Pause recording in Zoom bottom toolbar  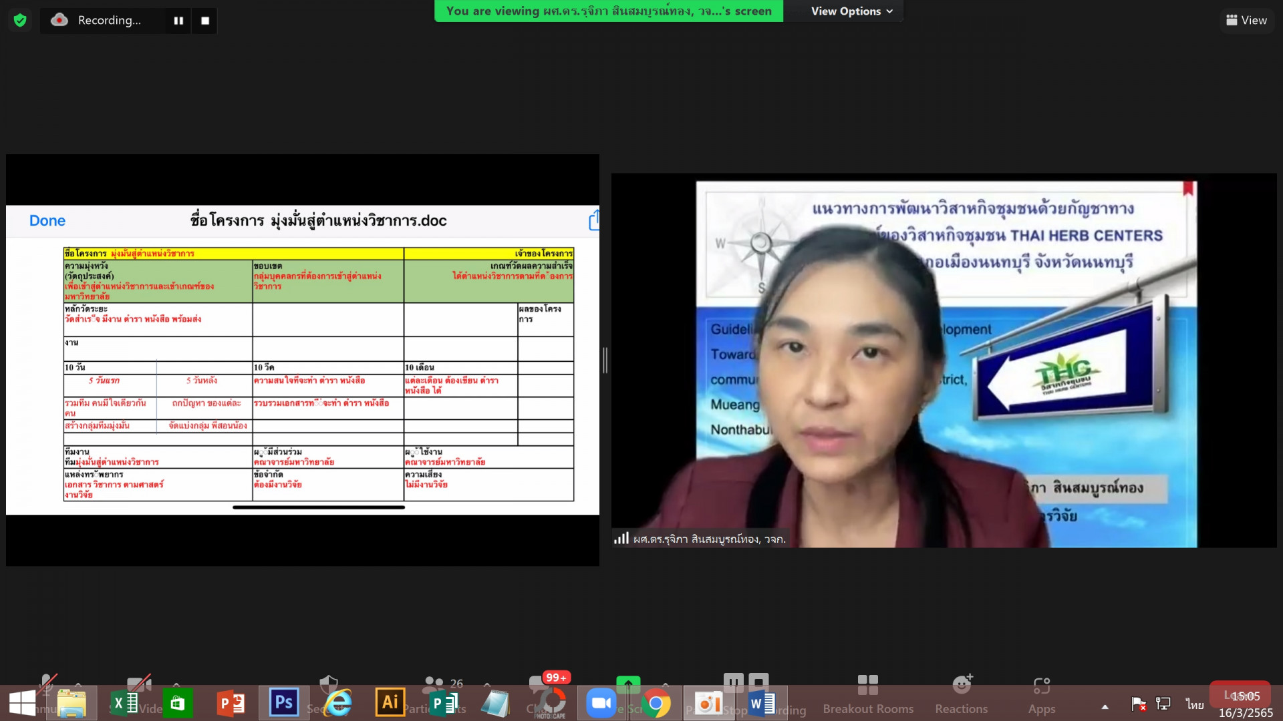pyautogui.click(x=733, y=682)
